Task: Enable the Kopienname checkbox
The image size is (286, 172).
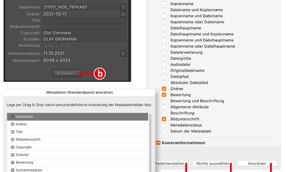Action: coord(164,4)
